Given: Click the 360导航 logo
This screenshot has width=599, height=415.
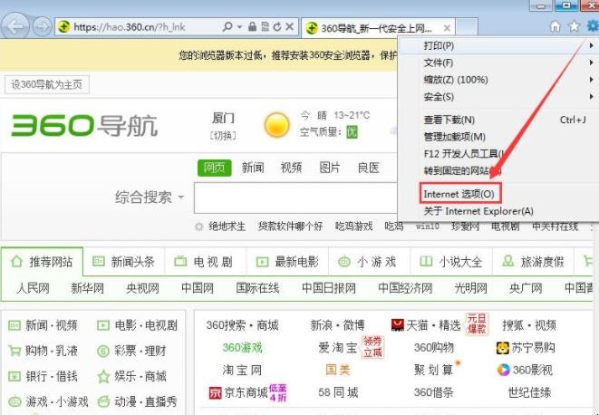Looking at the screenshot, I should (x=84, y=125).
